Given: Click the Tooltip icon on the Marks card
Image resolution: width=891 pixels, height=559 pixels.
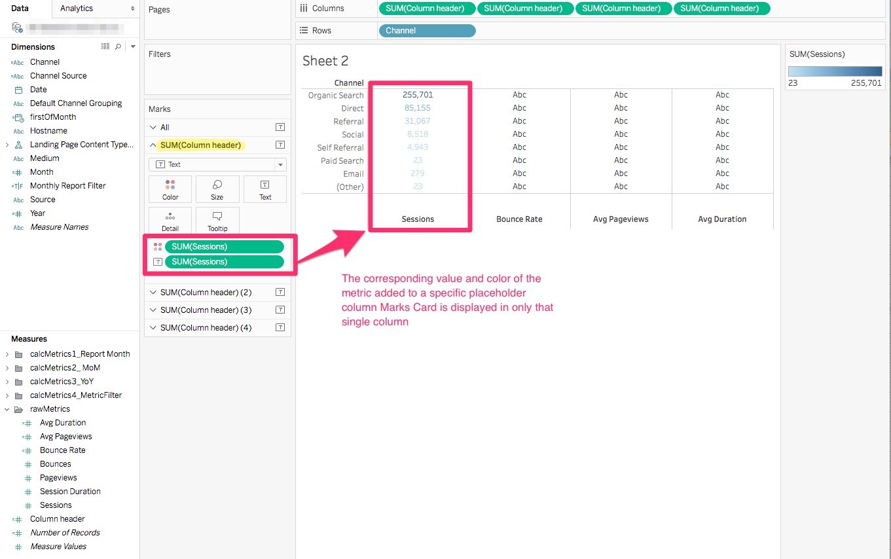Looking at the screenshot, I should [217, 221].
